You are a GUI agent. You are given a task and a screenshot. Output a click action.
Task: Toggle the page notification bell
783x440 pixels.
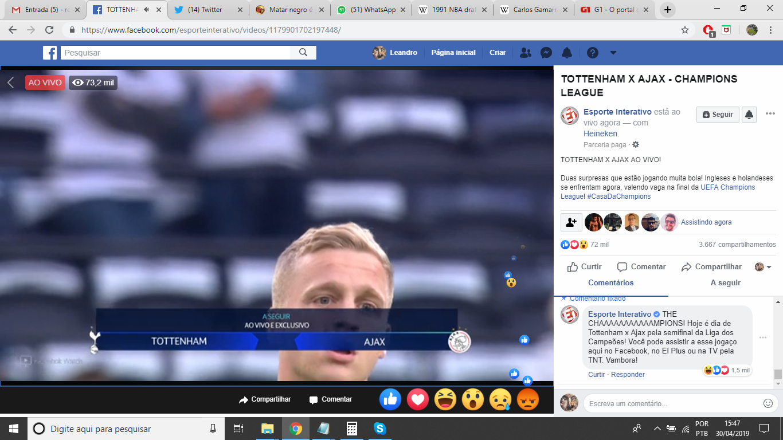749,115
